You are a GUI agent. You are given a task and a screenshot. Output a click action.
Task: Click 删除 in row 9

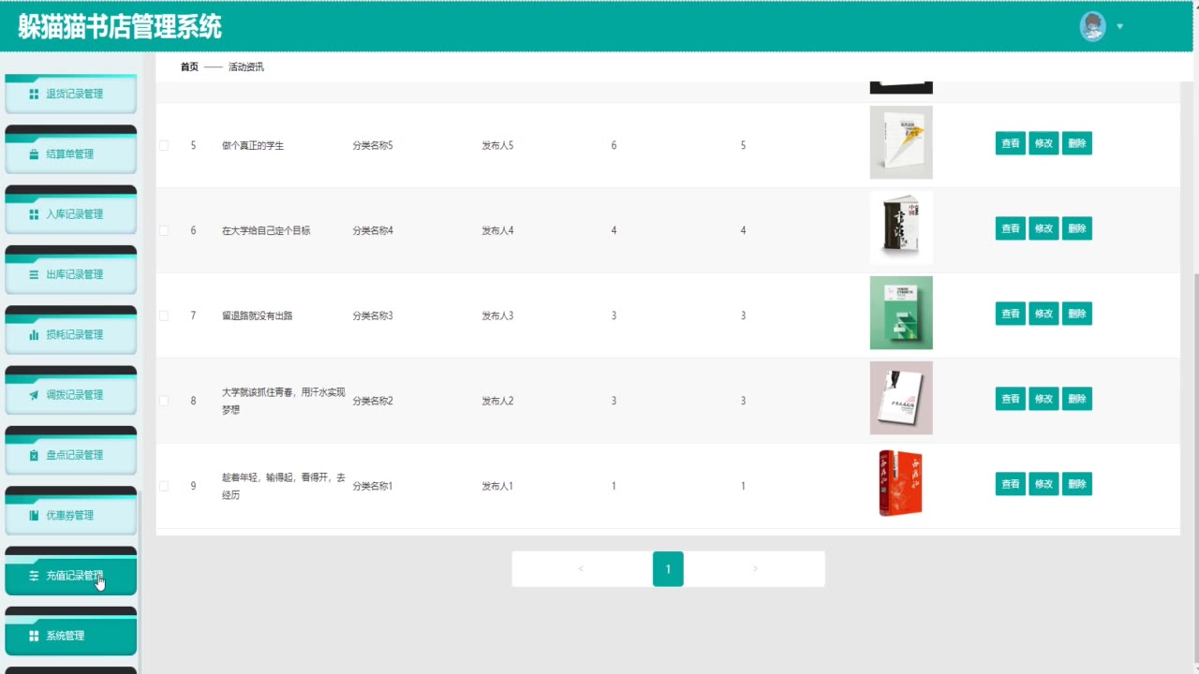1077,484
